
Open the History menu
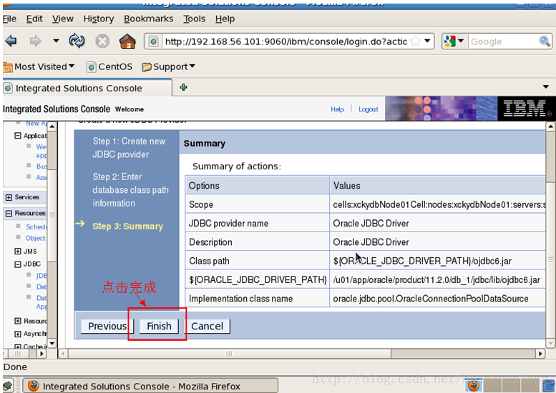pos(99,19)
